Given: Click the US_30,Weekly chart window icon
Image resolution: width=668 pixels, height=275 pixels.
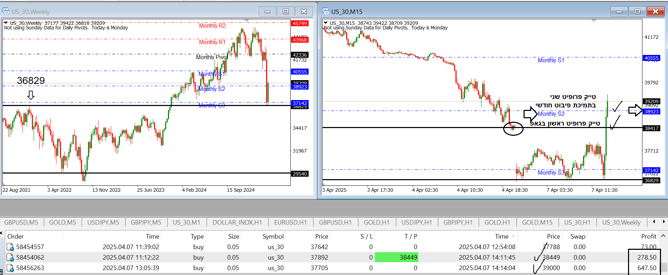Looking at the screenshot, I should coord(6,12).
